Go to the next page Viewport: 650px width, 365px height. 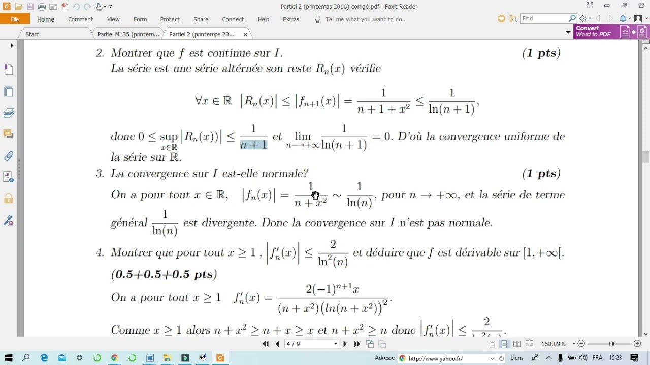point(345,344)
